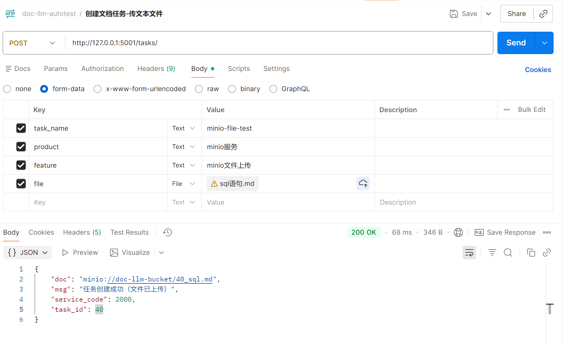Viewport: 571px width, 344px height.
Task: Click the copy link icon beside Share
Action: pos(543,14)
